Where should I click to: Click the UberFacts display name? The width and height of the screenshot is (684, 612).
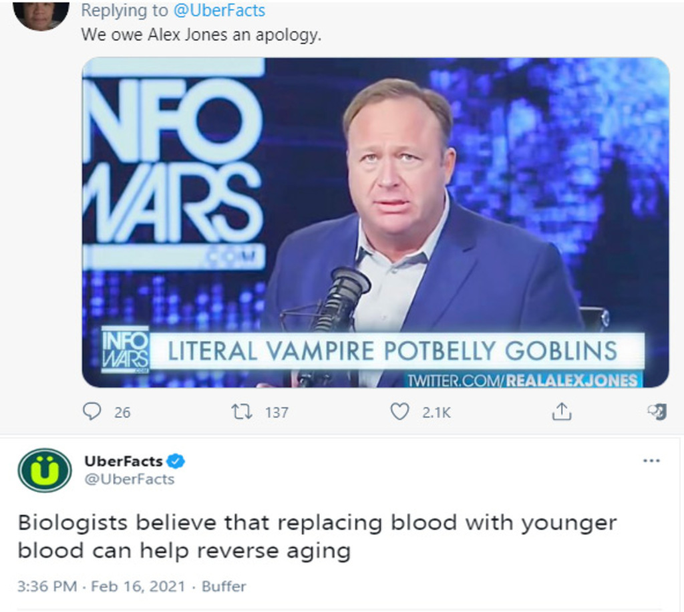click(x=124, y=461)
